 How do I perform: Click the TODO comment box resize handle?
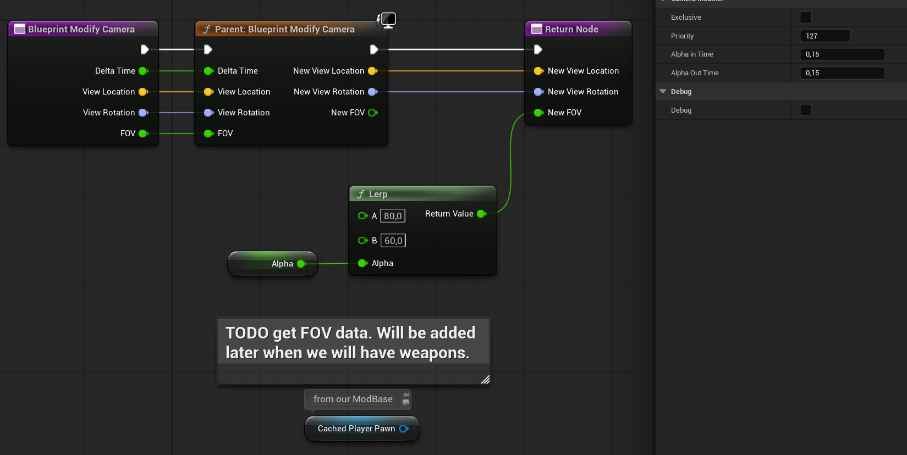[485, 379]
